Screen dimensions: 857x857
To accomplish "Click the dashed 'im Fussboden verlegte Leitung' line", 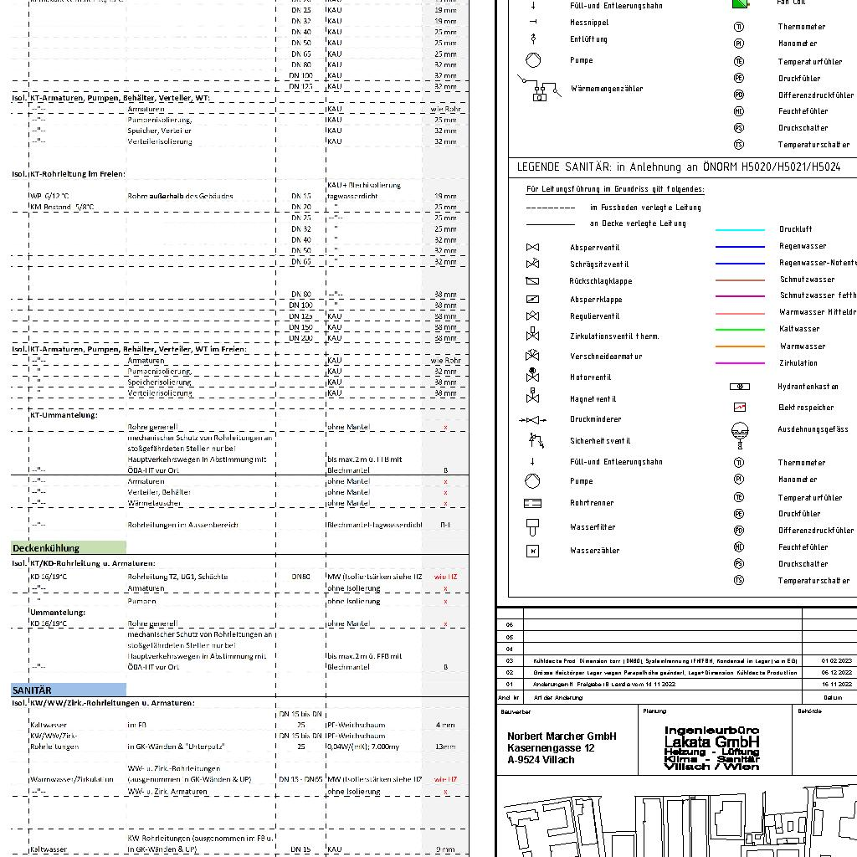I will pos(551,208).
